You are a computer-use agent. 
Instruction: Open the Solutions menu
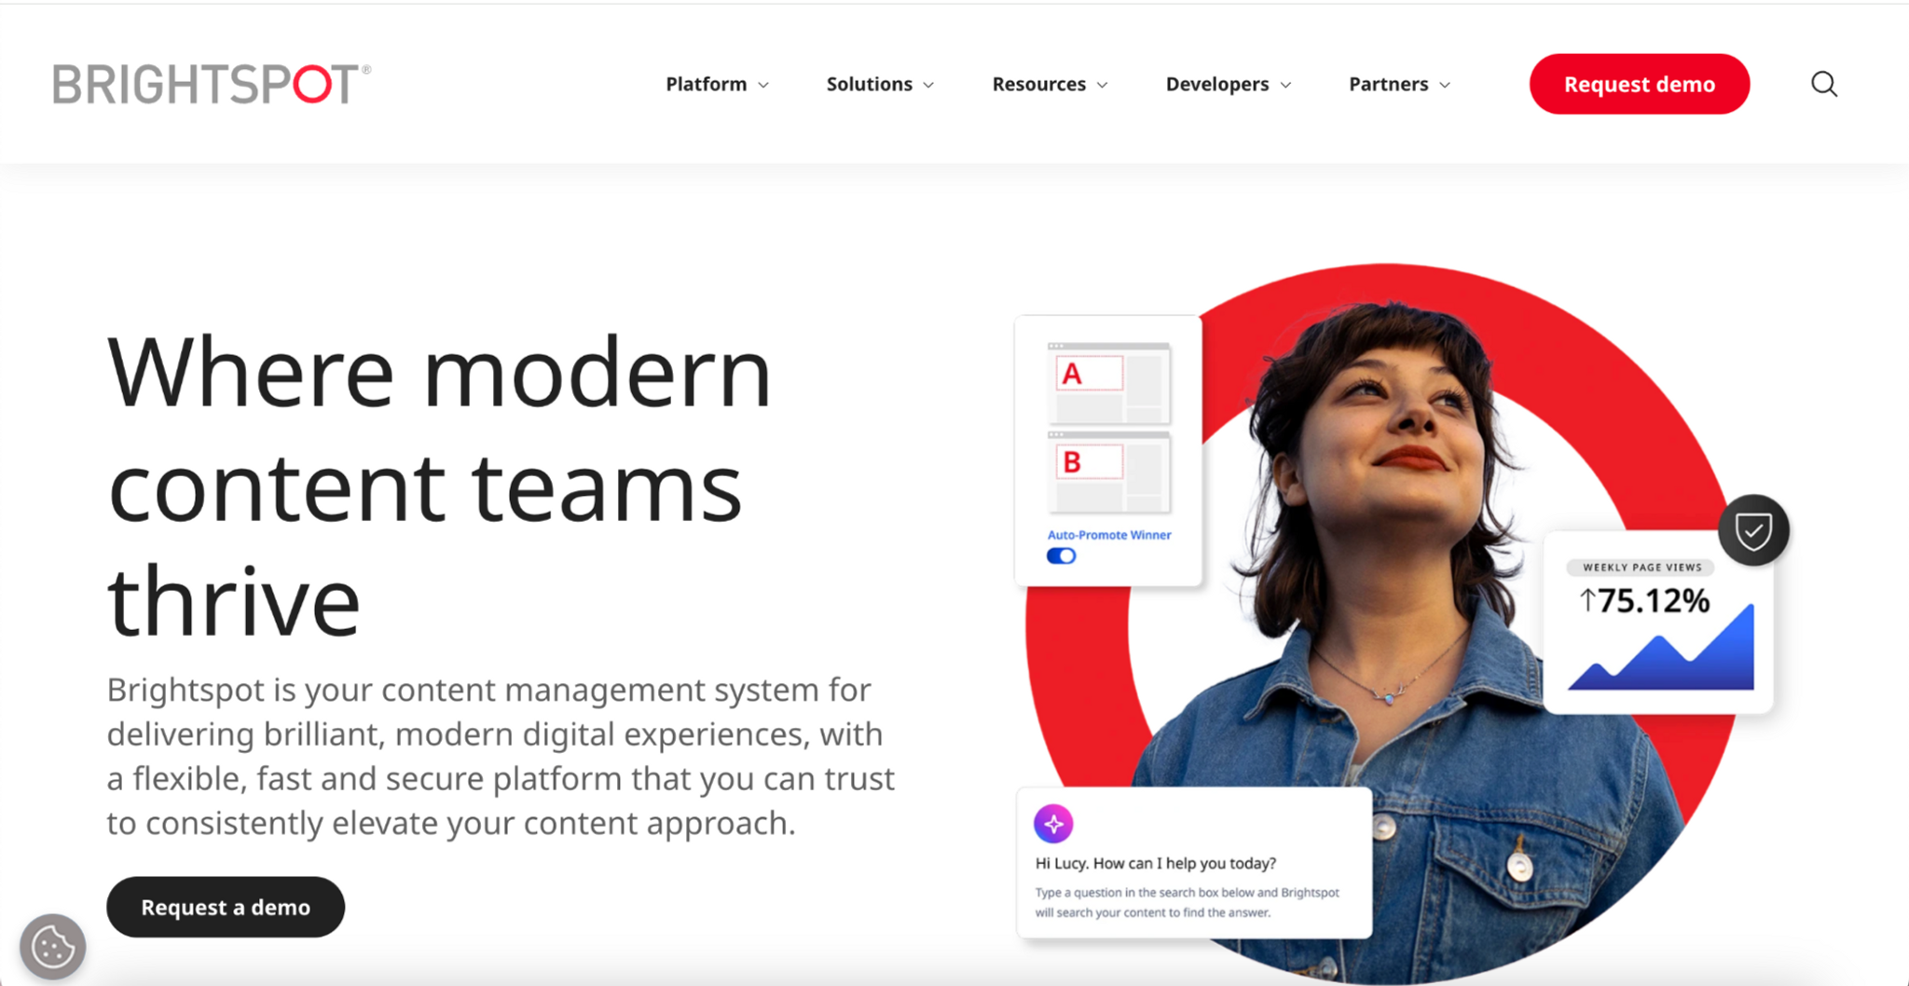(870, 84)
